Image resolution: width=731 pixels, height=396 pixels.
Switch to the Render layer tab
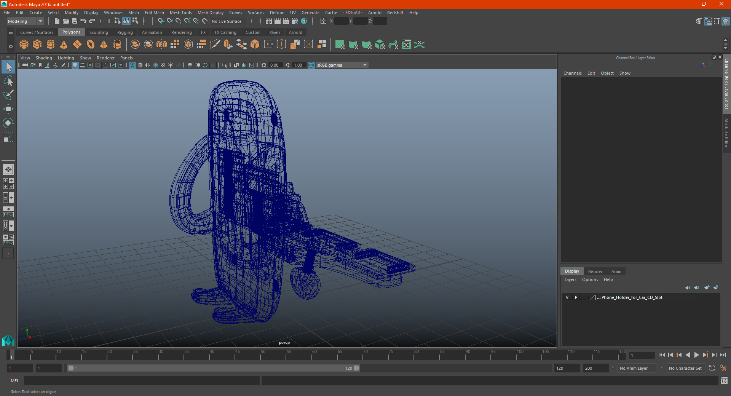(595, 271)
